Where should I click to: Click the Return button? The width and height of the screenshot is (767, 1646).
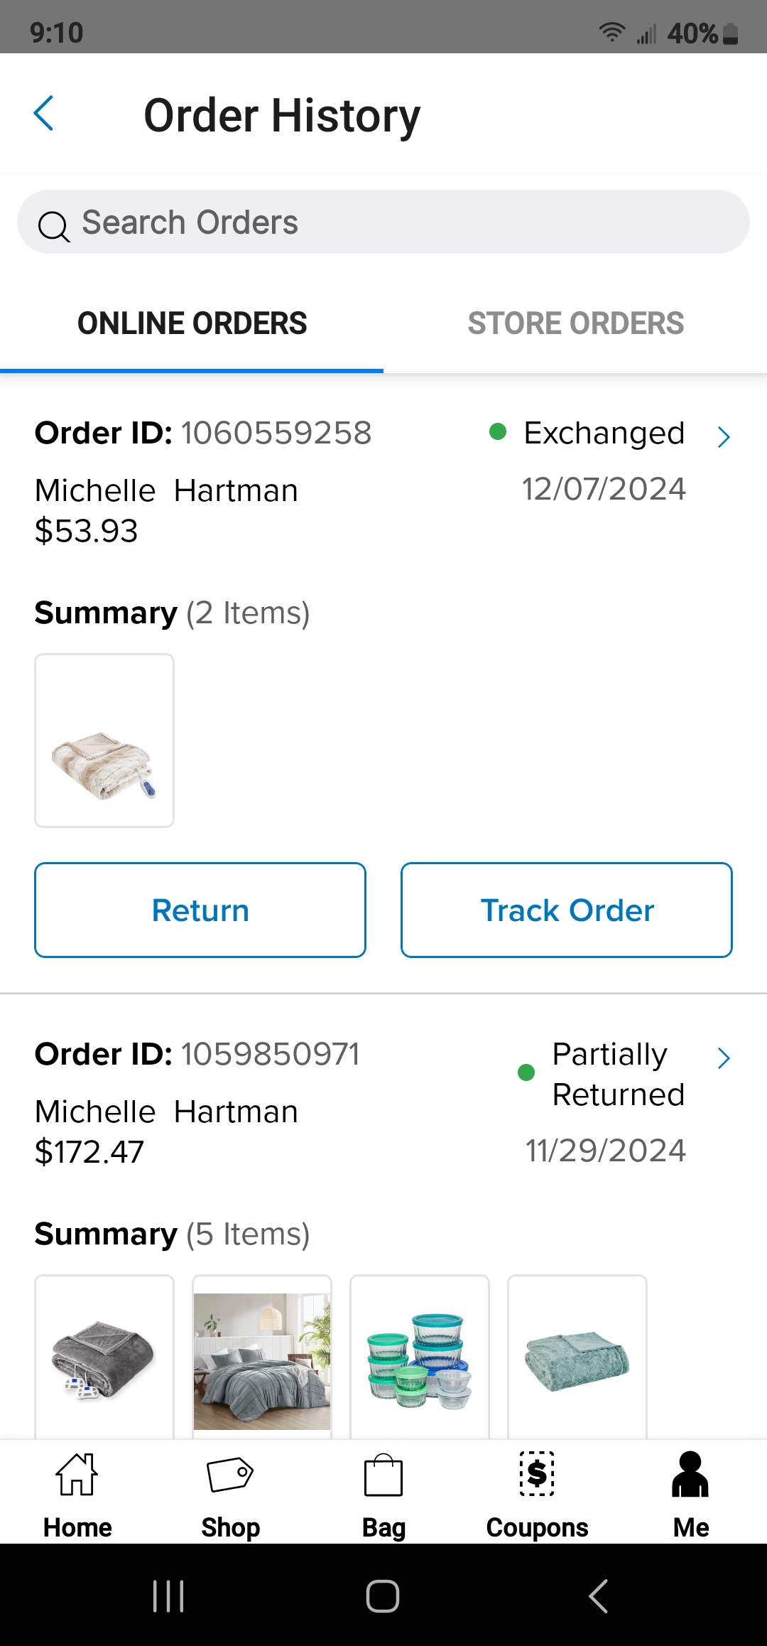click(200, 910)
